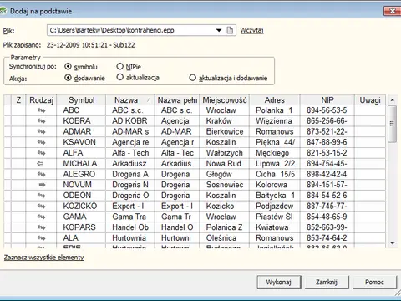Select NIP cell 852-663-99-
This screenshot has height=301, width=401.
[x=327, y=227]
